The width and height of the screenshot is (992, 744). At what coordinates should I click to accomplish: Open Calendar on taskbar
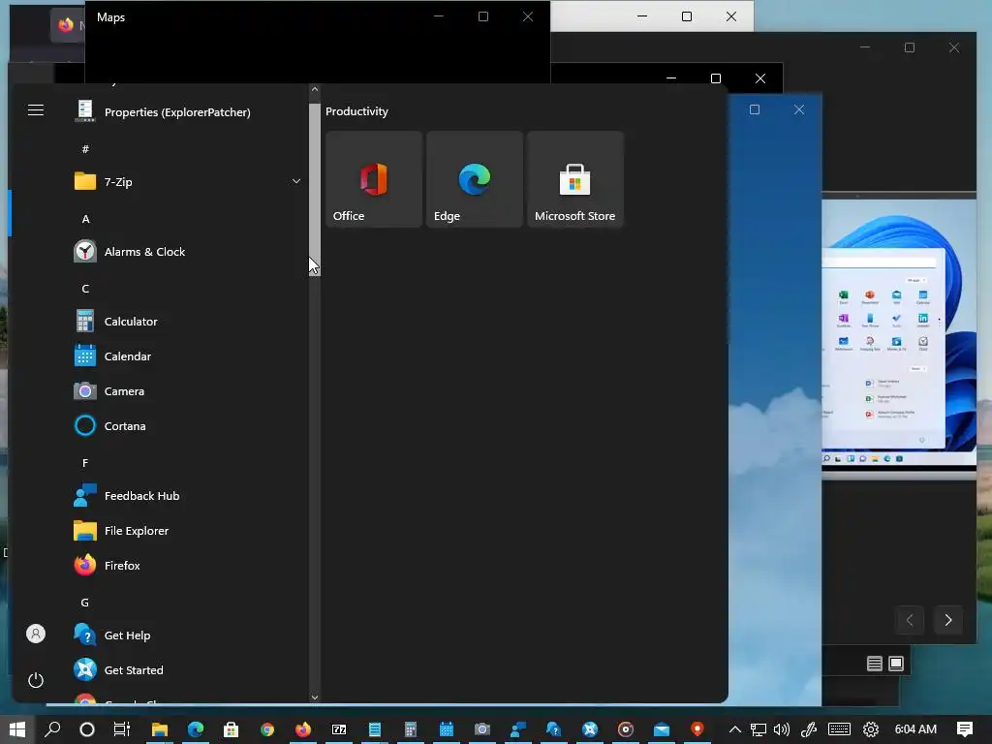point(447,729)
